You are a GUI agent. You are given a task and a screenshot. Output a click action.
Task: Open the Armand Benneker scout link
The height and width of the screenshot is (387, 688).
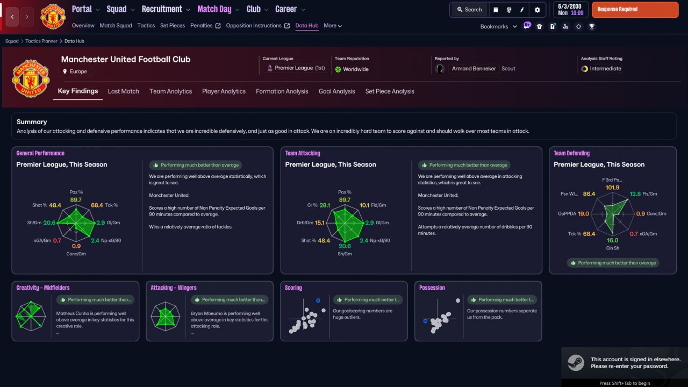(x=474, y=69)
